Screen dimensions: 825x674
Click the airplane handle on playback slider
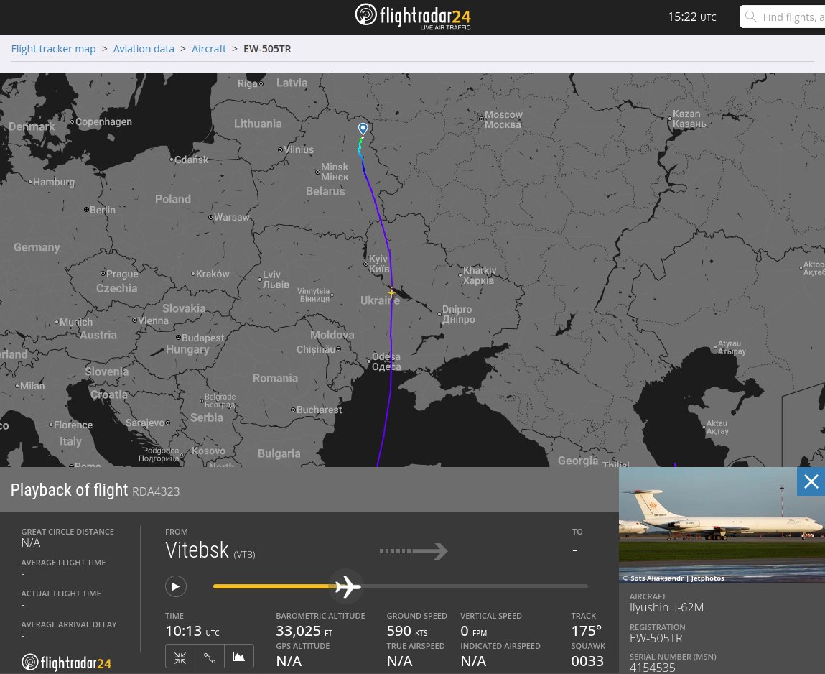pyautogui.click(x=347, y=586)
